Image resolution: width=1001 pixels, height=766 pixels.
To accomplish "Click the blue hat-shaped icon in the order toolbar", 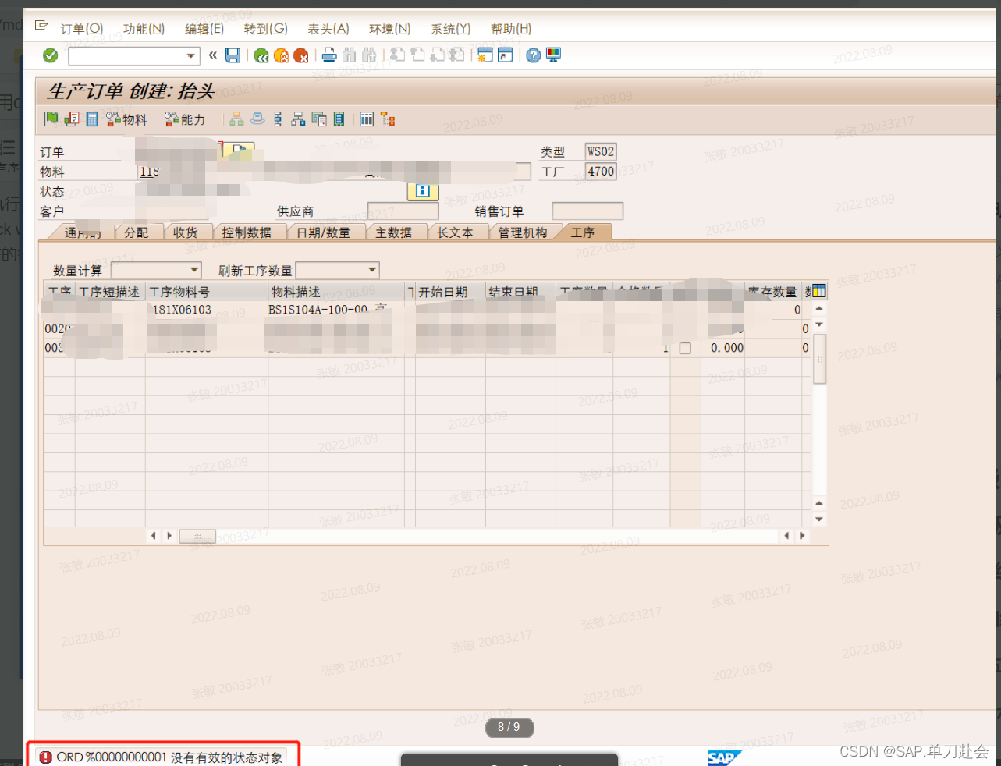I will point(257,119).
